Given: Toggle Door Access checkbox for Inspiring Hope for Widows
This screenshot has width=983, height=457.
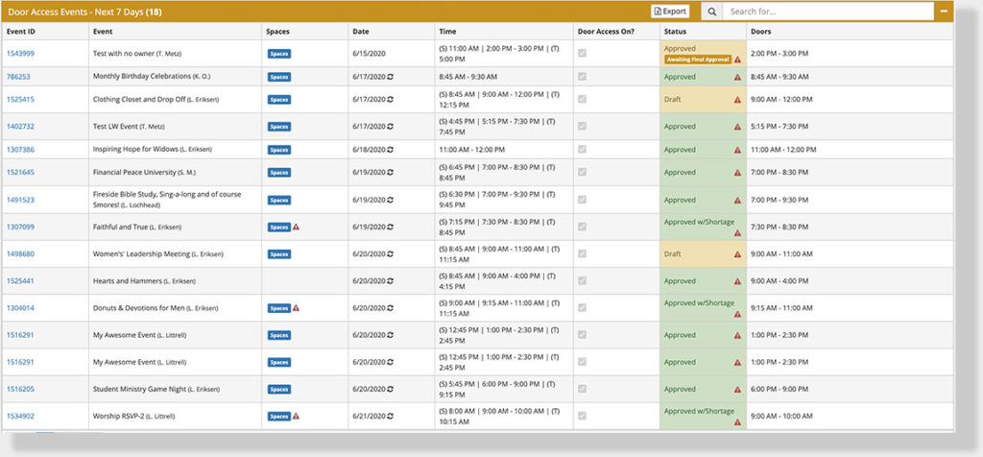Looking at the screenshot, I should (583, 149).
